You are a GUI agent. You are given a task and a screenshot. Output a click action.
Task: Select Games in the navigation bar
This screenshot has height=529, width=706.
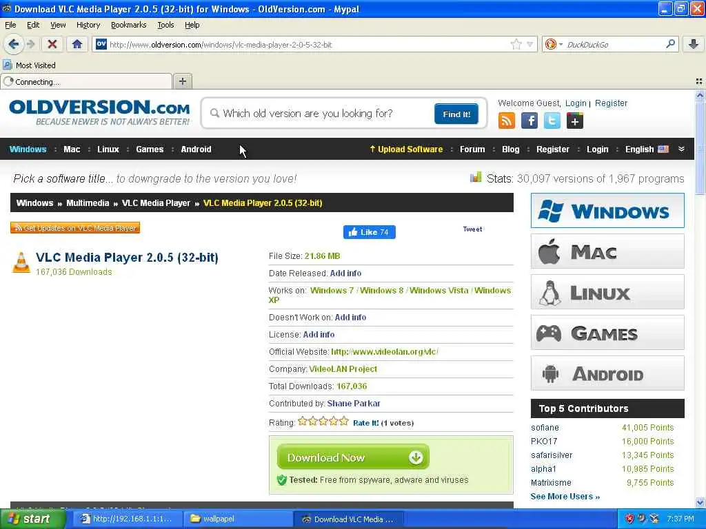(150, 149)
